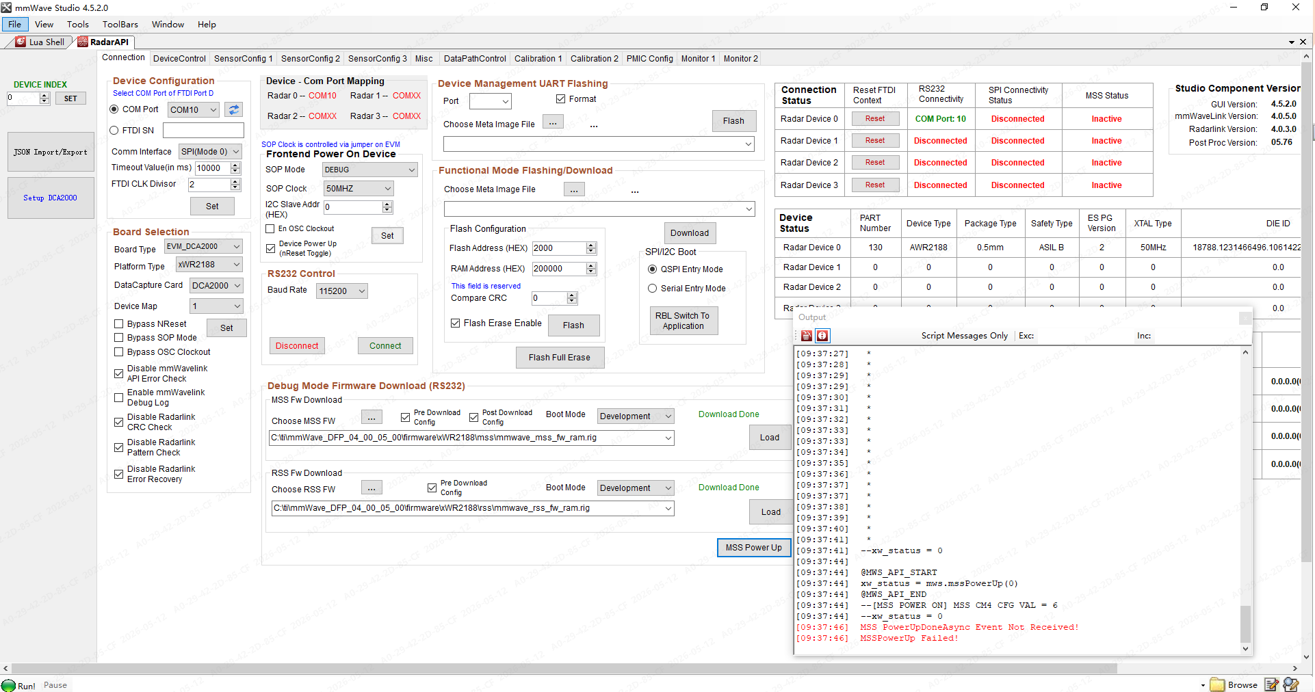Open the File menu
The width and height of the screenshot is (1315, 692).
(x=14, y=25)
